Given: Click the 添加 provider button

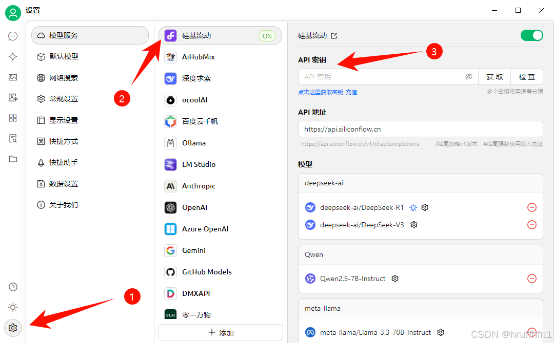Looking at the screenshot, I should 221,332.
